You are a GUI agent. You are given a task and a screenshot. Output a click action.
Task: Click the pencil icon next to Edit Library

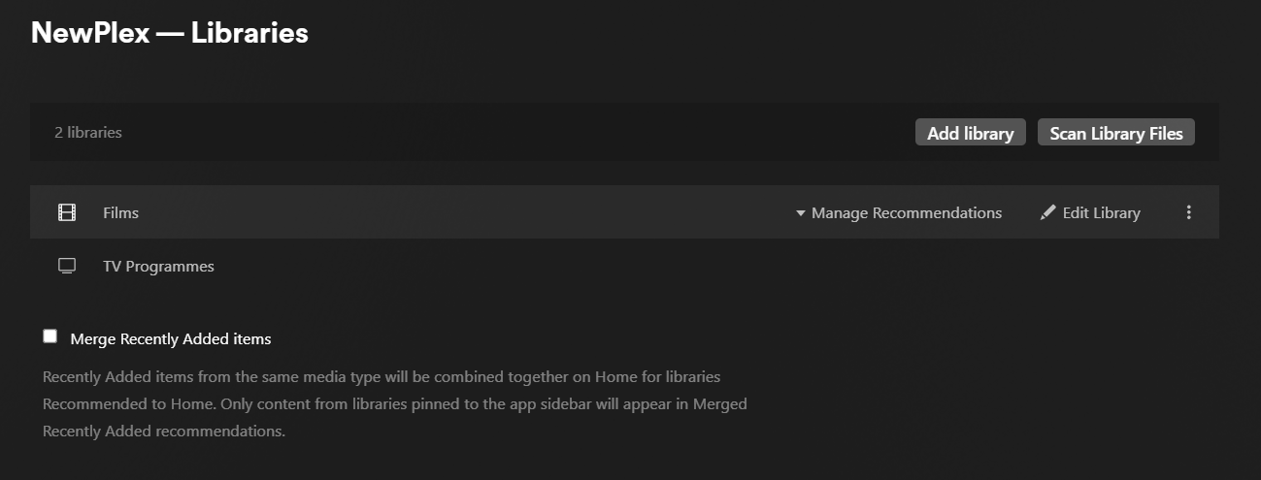pyautogui.click(x=1047, y=212)
